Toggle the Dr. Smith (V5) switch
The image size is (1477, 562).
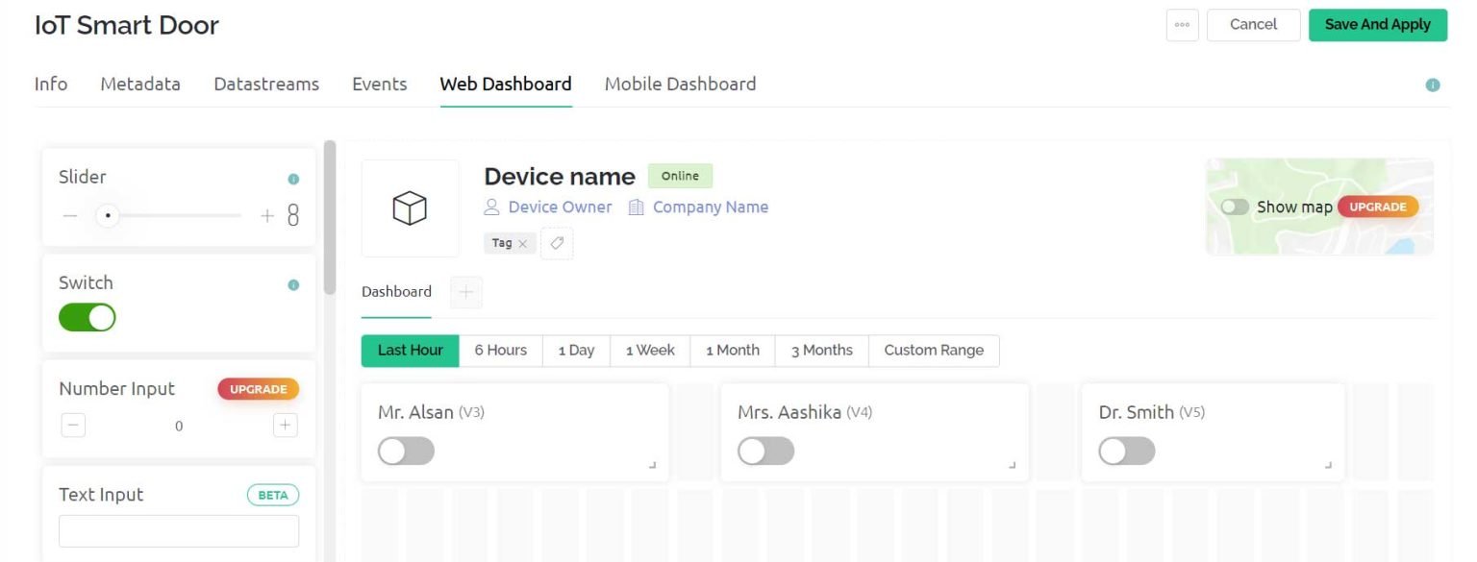click(1126, 451)
